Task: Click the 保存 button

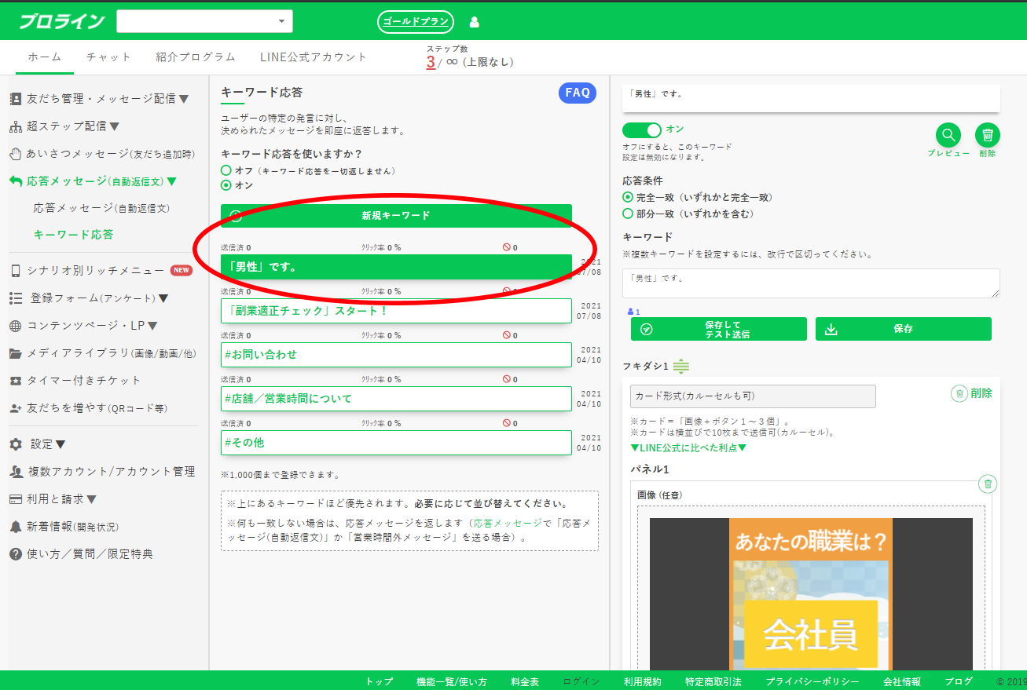Action: [x=904, y=329]
